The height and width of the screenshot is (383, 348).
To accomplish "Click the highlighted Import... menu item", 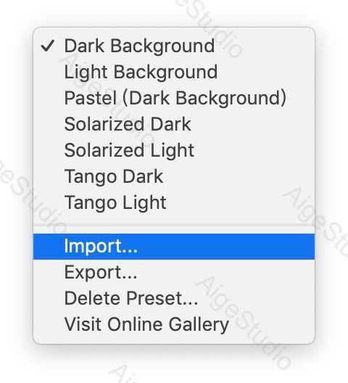I will pyautogui.click(x=174, y=247).
